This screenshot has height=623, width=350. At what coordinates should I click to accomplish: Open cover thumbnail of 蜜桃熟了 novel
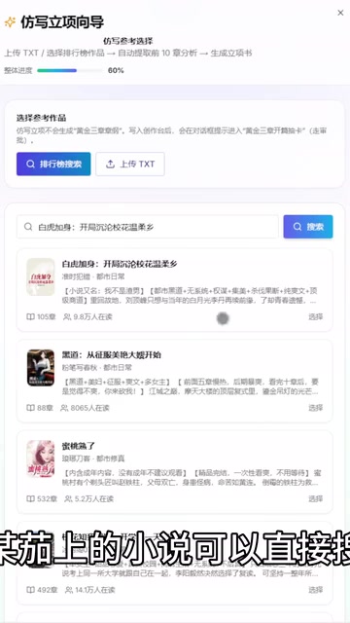41,458
